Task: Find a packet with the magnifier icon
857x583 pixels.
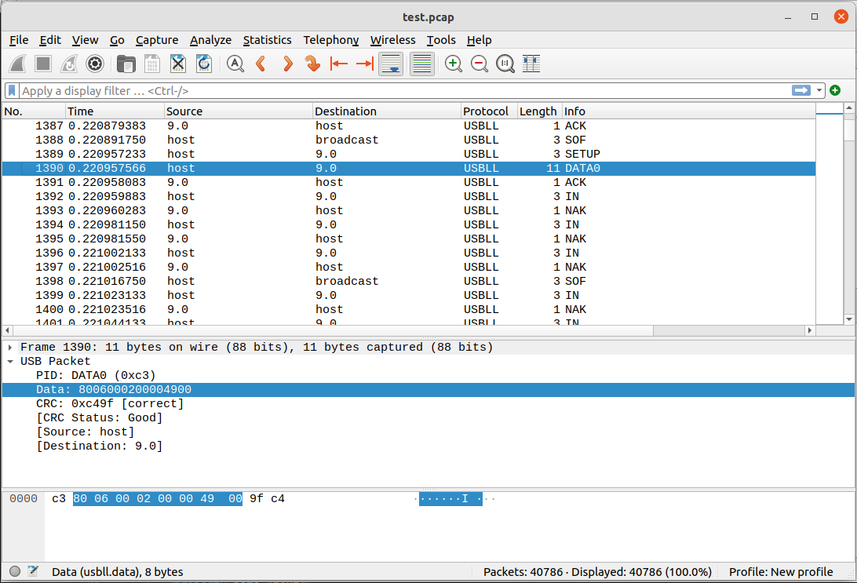Action: click(235, 64)
